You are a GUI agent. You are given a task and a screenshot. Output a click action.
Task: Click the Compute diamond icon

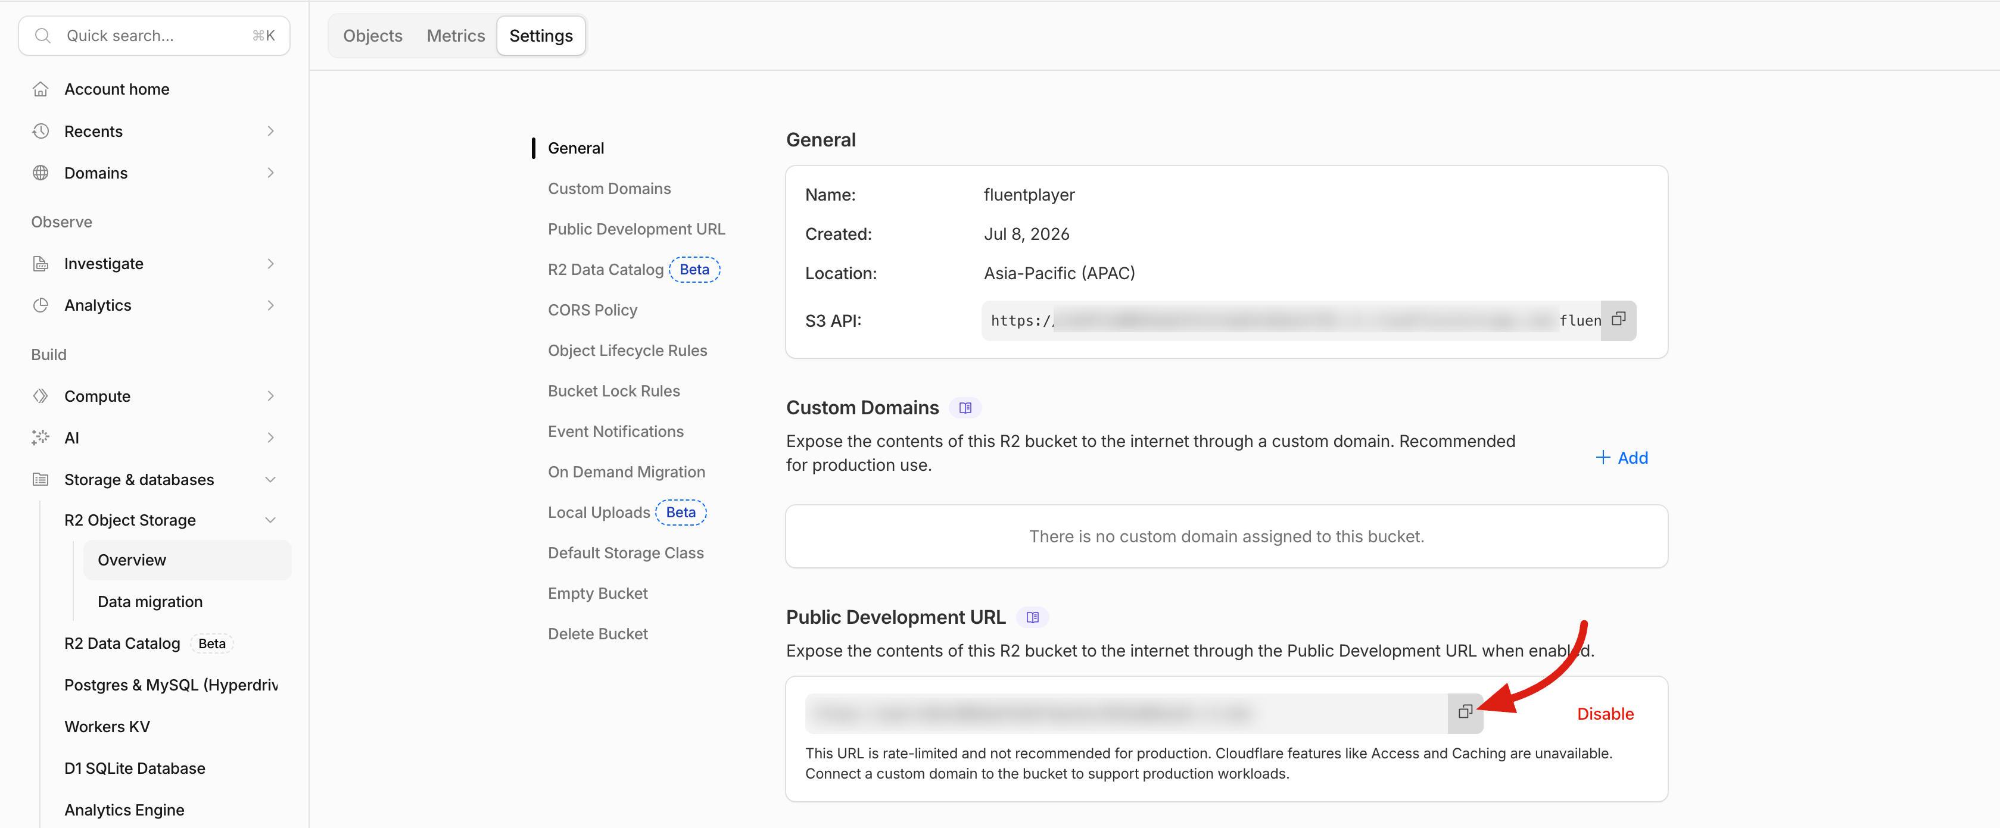click(x=41, y=396)
